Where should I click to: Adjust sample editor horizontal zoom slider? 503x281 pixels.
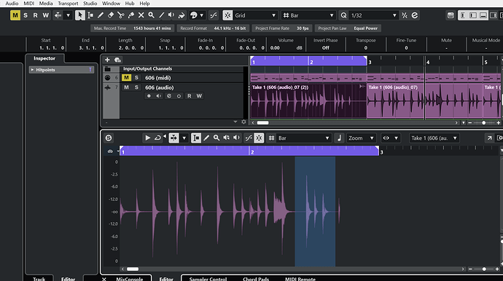[x=484, y=269]
